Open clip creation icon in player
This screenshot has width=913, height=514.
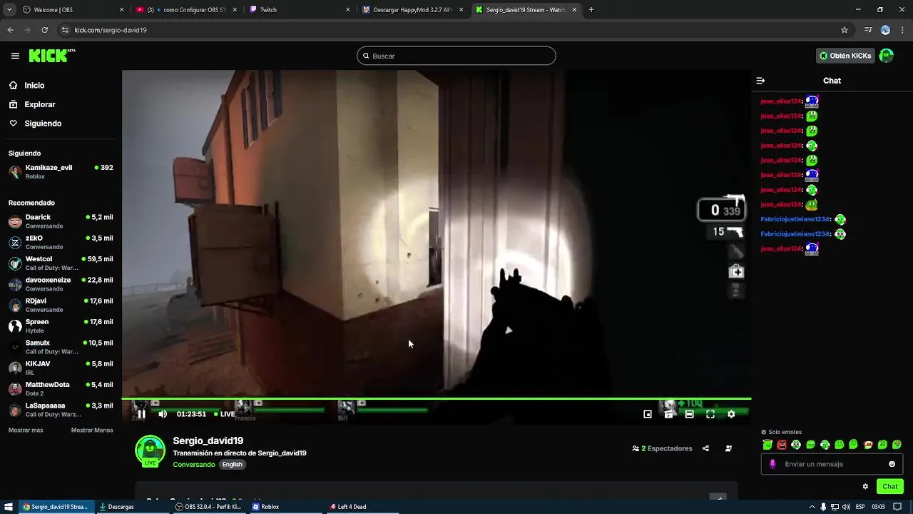[668, 414]
